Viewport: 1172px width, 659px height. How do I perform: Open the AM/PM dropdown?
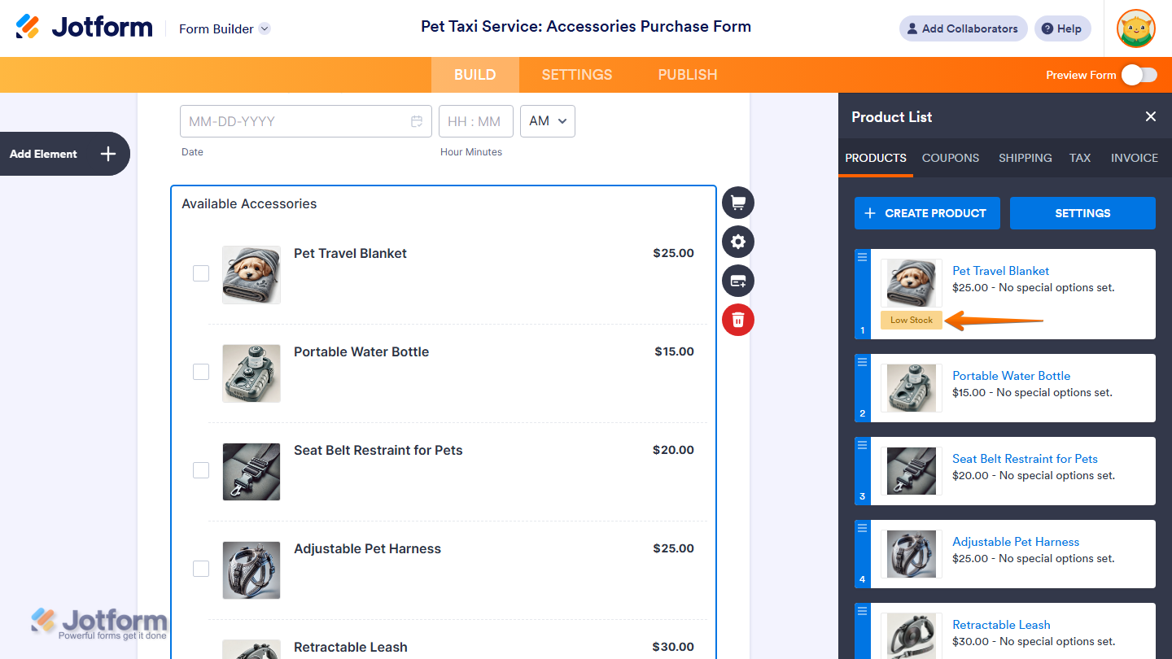pyautogui.click(x=548, y=121)
